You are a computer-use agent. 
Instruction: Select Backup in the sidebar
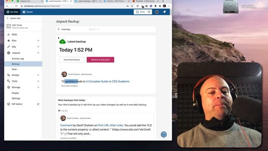[x=23, y=64]
